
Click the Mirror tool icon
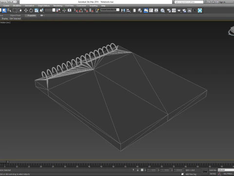pos(123,10)
